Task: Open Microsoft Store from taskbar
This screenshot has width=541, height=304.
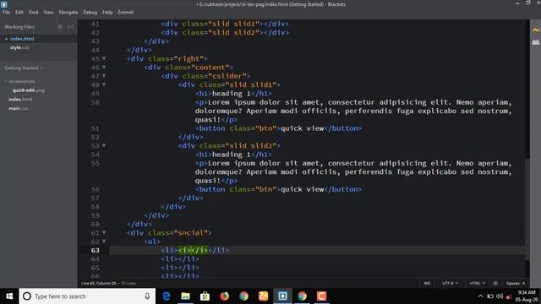Action: (x=205, y=296)
